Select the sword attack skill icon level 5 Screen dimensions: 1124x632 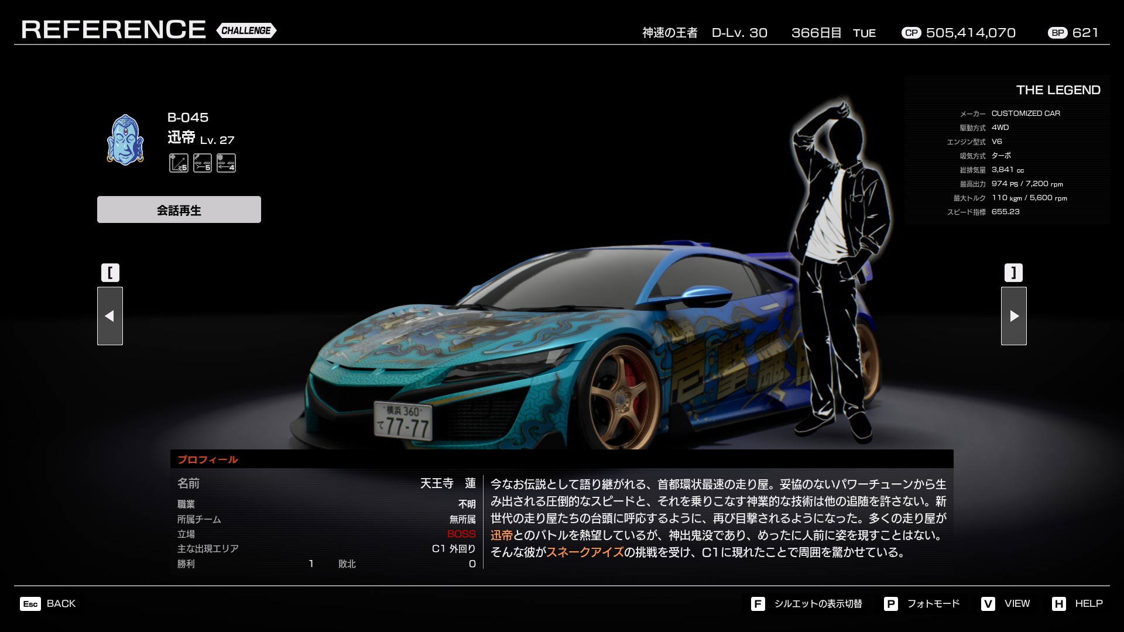click(x=203, y=163)
